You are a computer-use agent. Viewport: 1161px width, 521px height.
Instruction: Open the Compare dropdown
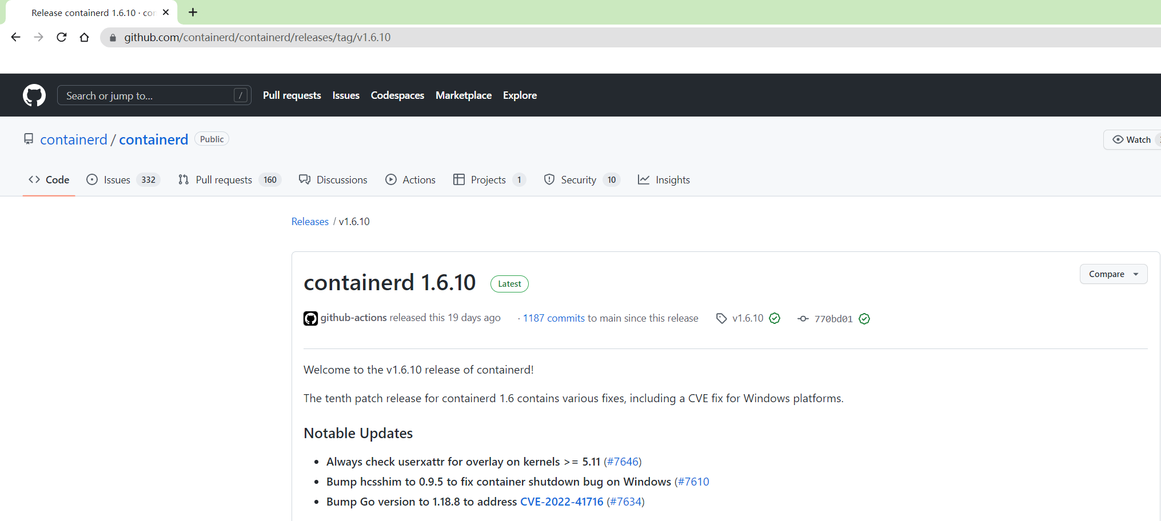pos(1113,274)
